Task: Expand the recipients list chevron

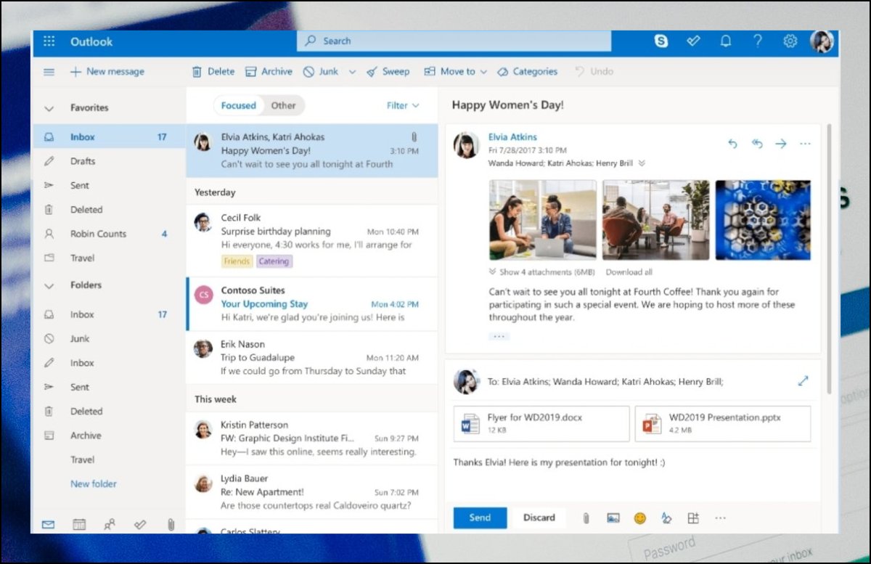Action: tap(642, 163)
